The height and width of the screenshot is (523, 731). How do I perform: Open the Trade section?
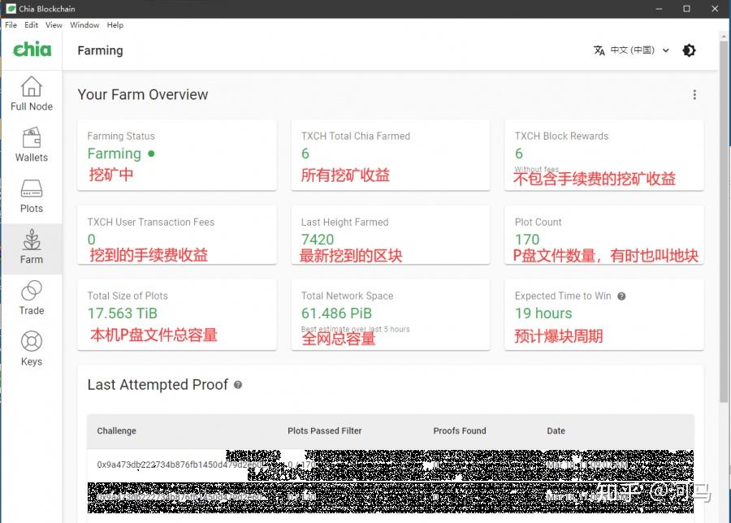31,298
